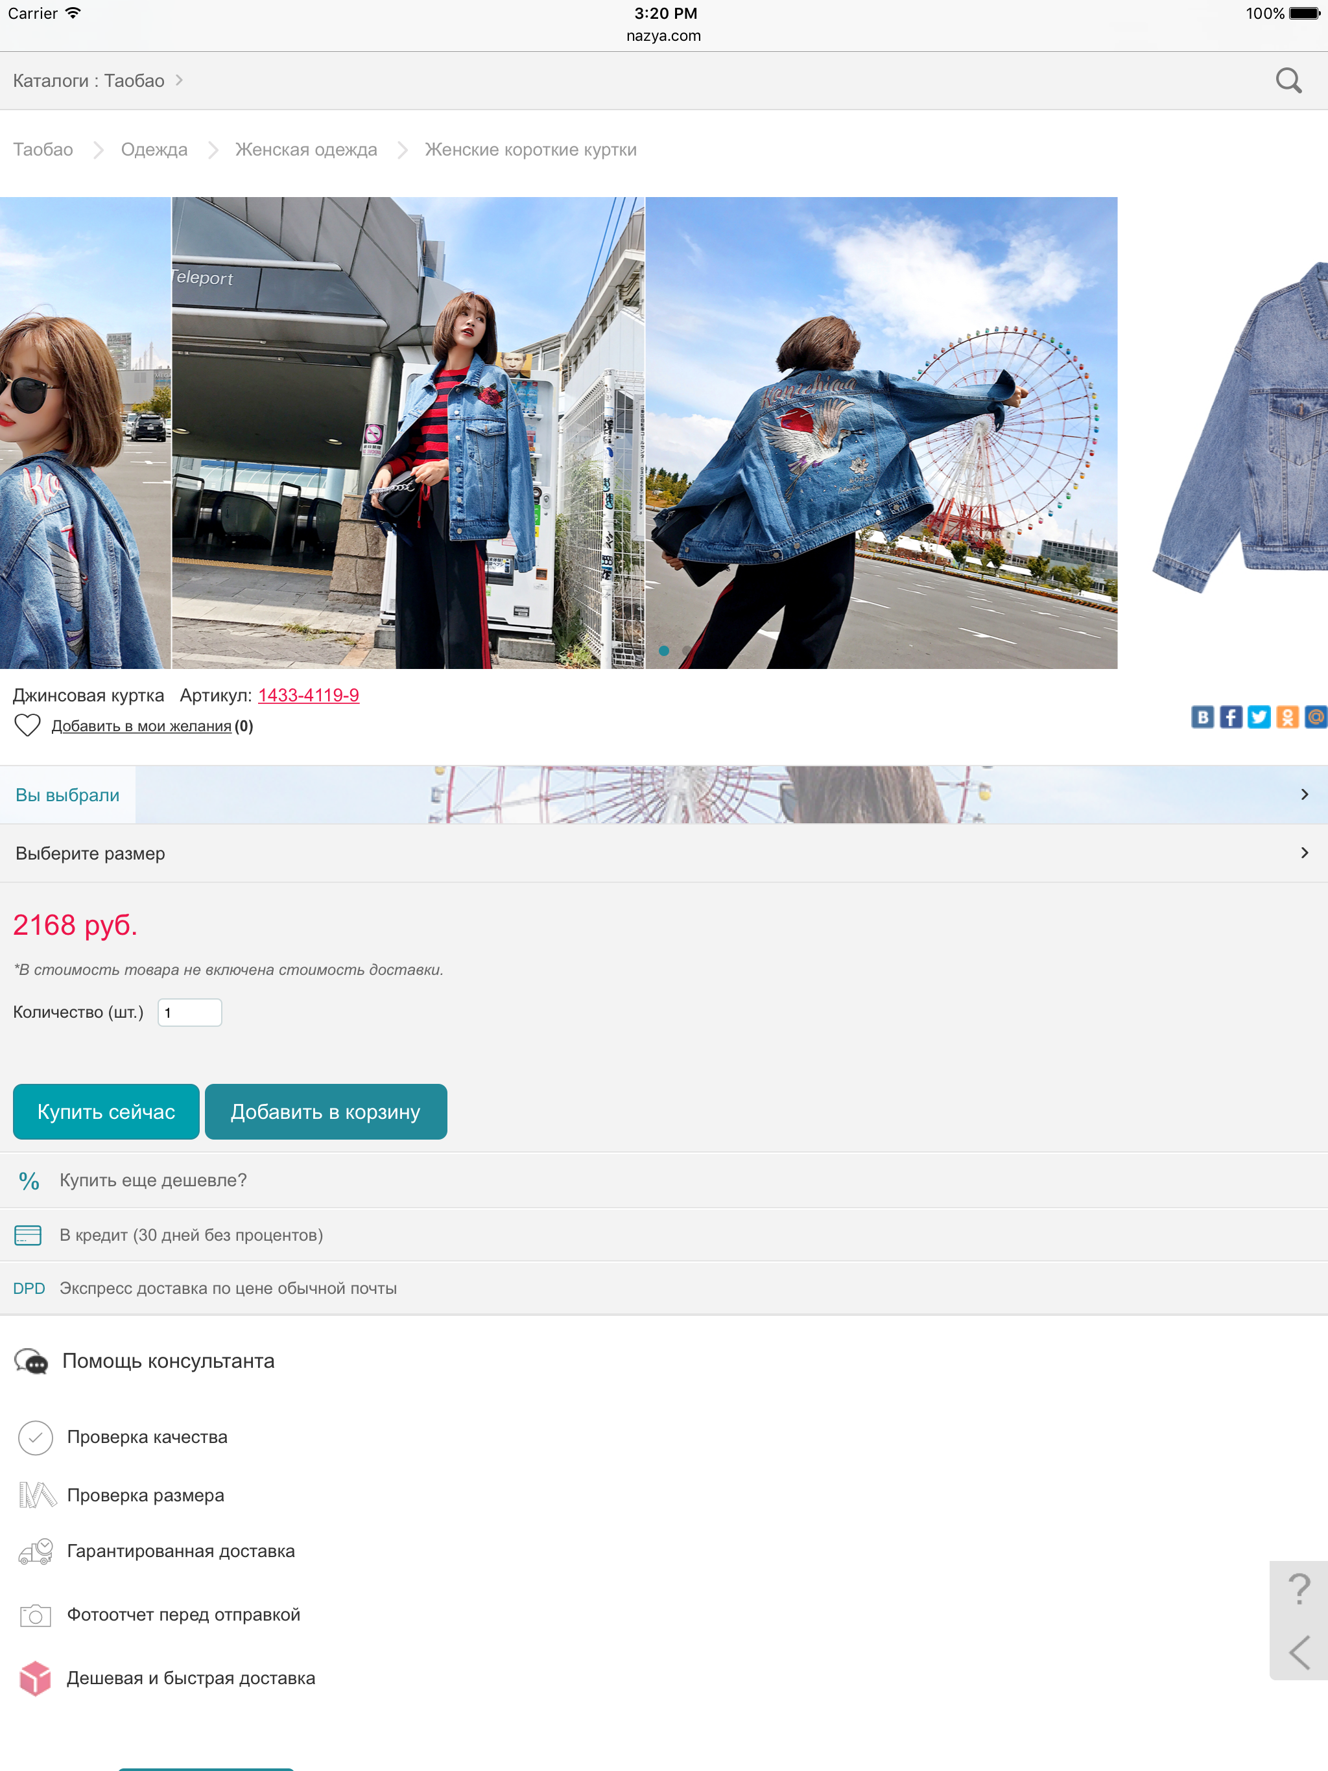The width and height of the screenshot is (1328, 1771).
Task: Share on Twitter icon
Action: [1259, 716]
